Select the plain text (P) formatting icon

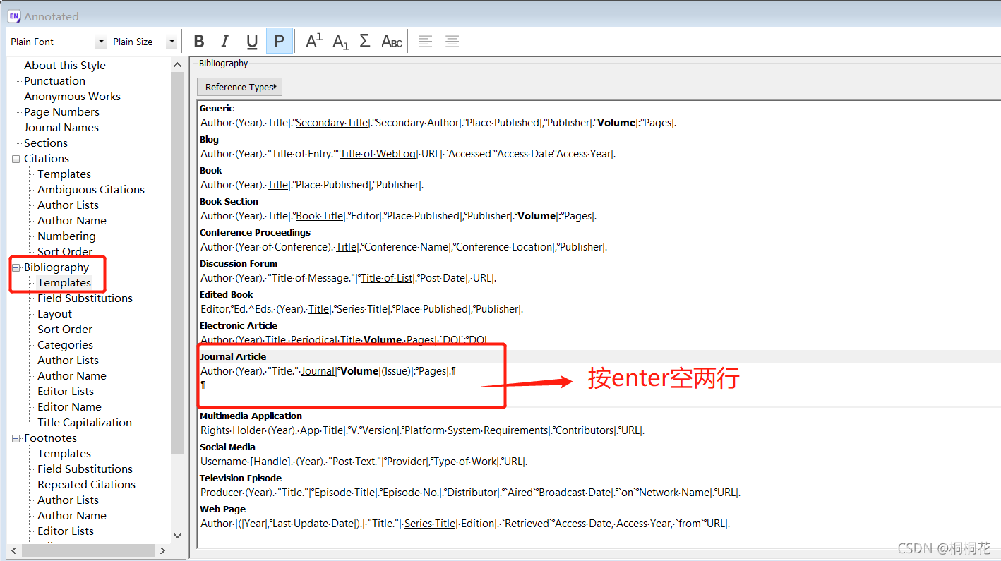pyautogui.click(x=280, y=41)
